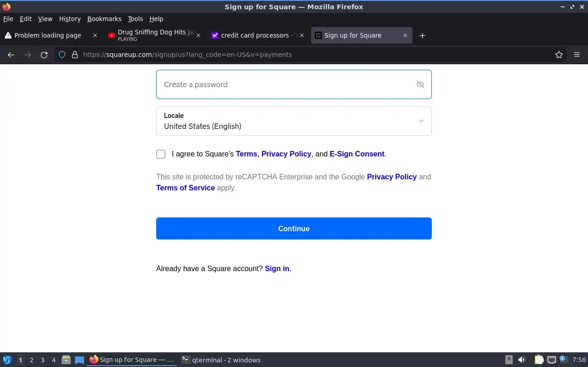Switch to credit card processors tab
This screenshot has height=367, width=588.
click(x=257, y=35)
